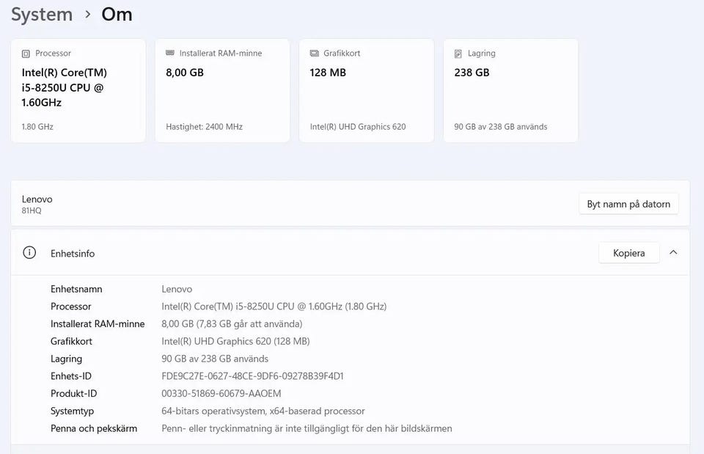
Task: Open the Processor summary card
Action: coord(78,91)
